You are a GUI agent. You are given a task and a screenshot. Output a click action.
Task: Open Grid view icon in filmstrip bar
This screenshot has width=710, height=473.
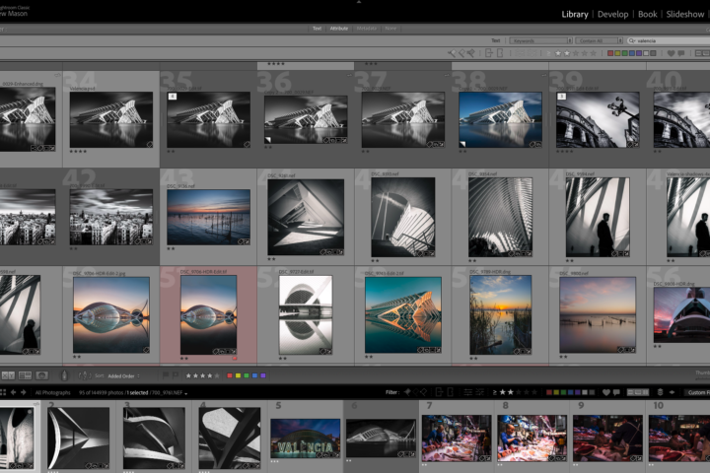coord(3,392)
